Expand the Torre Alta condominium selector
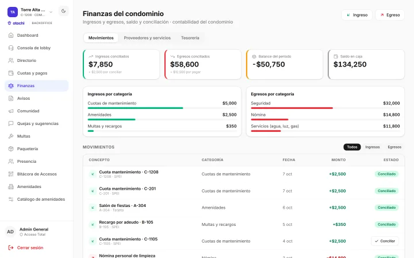 (x=51, y=12)
